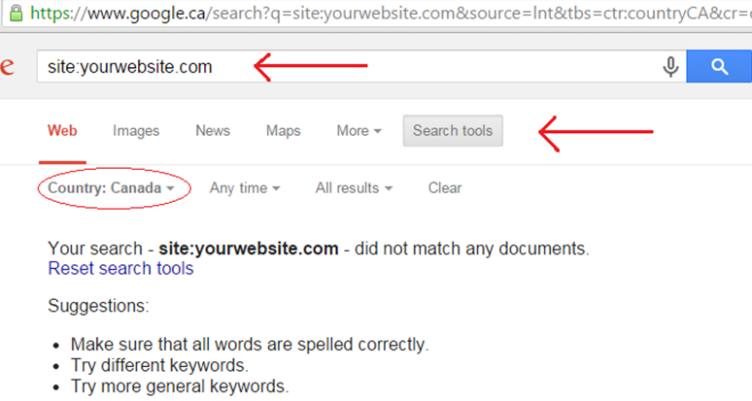Click the 'Try more general keywords' suggestion
The image size is (752, 401).
coord(180,385)
